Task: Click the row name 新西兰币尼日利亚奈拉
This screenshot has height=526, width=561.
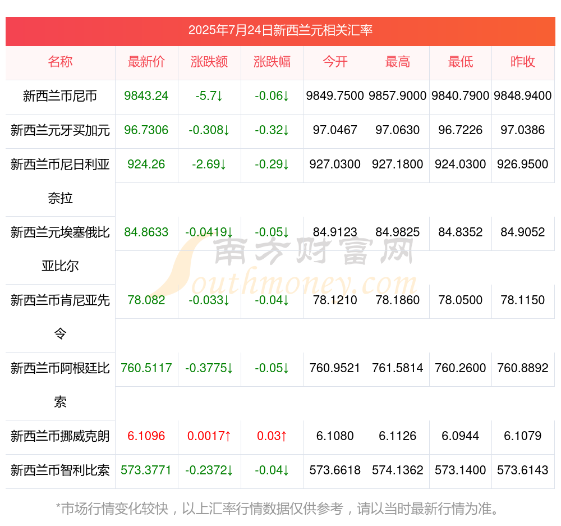Action: click(x=60, y=181)
